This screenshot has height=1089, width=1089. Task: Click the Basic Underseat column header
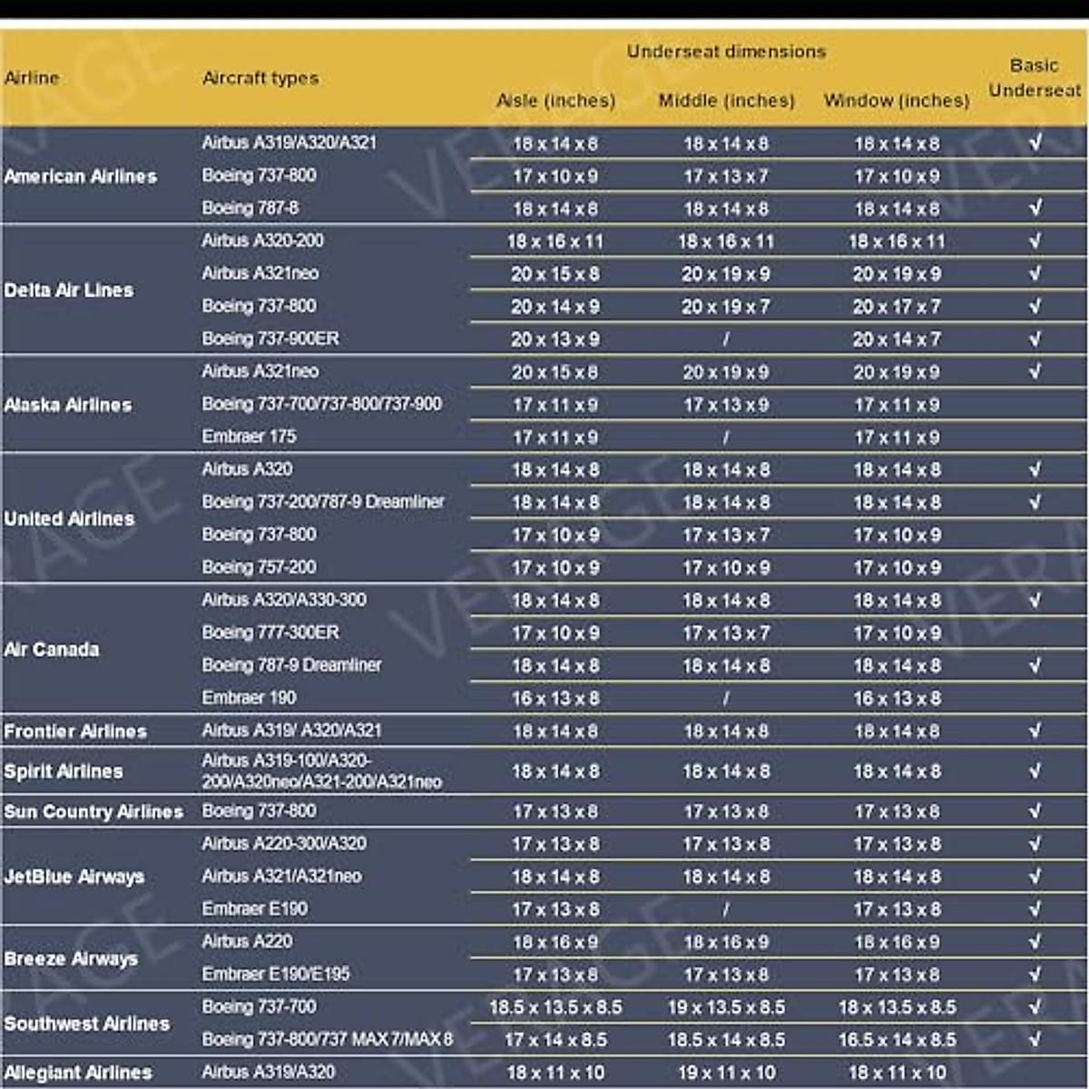tap(1035, 78)
